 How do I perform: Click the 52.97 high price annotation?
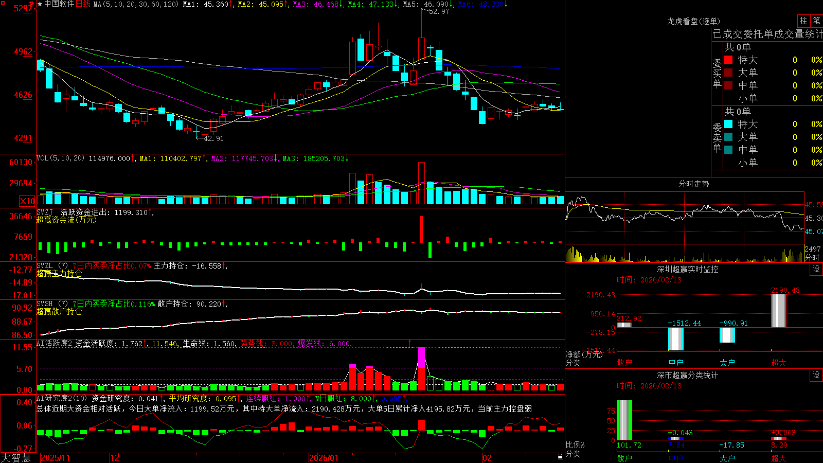[x=439, y=11]
